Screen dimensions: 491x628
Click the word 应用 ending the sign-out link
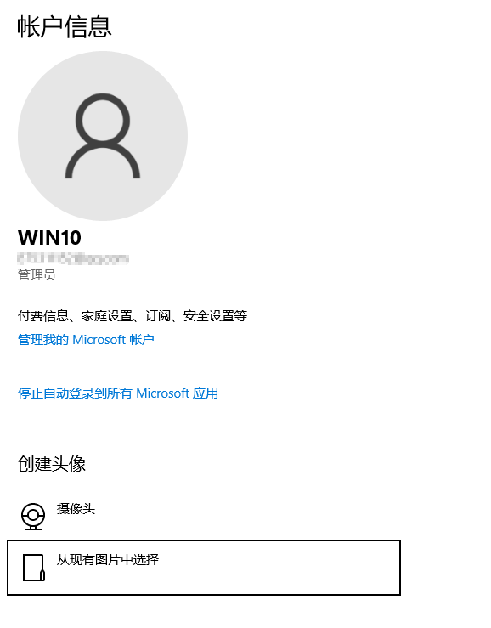(206, 393)
